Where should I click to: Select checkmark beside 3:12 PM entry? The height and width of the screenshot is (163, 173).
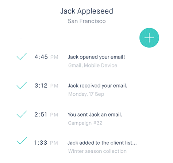(22, 85)
